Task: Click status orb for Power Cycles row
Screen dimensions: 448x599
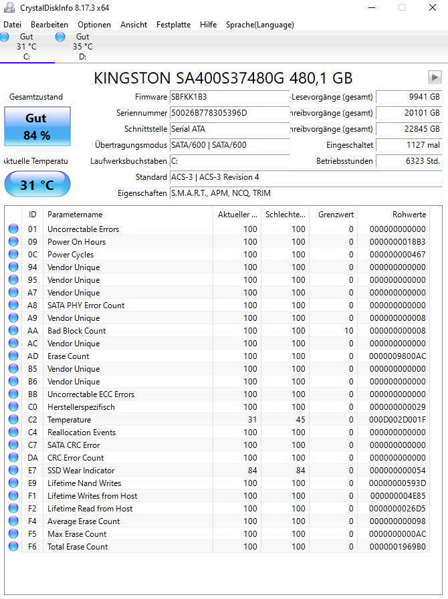Action: 13,254
